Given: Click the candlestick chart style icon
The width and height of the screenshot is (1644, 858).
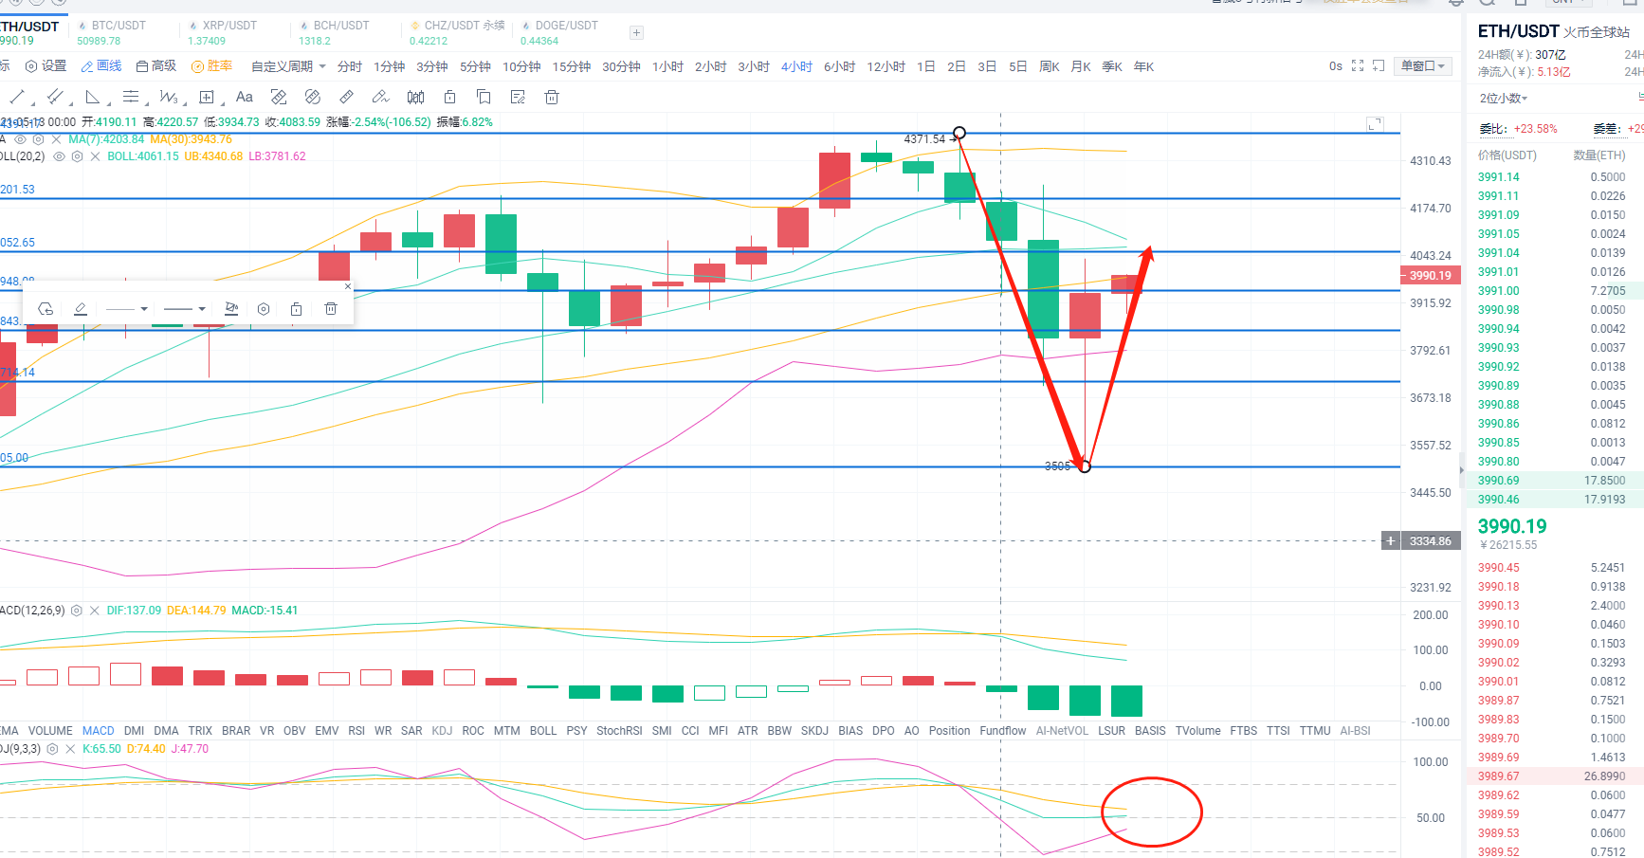Looking at the screenshot, I should (415, 97).
